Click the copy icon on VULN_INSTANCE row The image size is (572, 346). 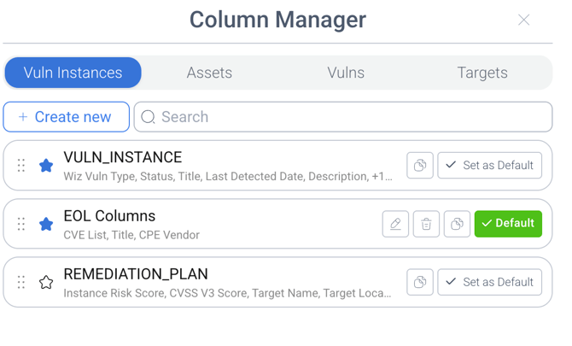pos(420,165)
